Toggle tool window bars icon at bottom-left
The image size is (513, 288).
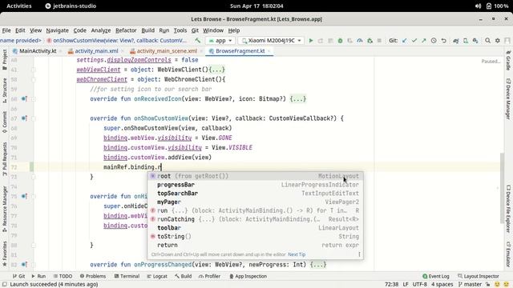click(x=4, y=285)
